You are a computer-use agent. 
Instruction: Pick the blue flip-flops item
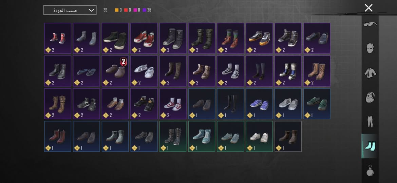pyautogui.click(x=86, y=71)
